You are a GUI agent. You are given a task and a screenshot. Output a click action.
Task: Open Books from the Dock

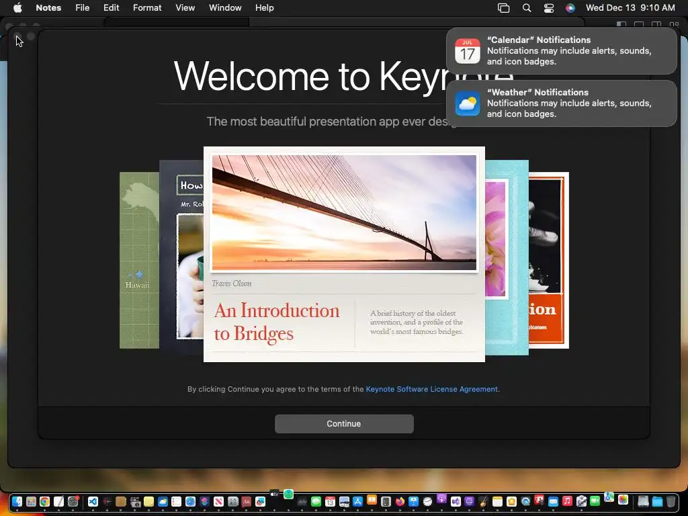(x=372, y=500)
